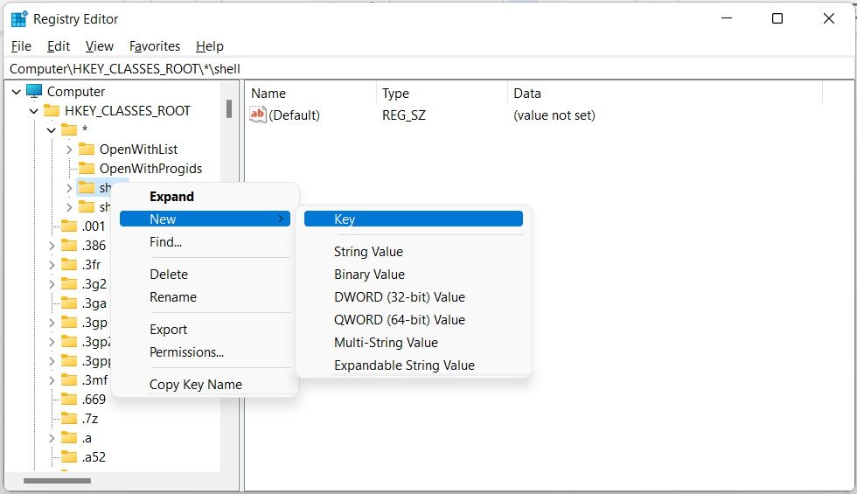Open the Favorites menu
This screenshot has height=494, width=857.
pos(154,46)
